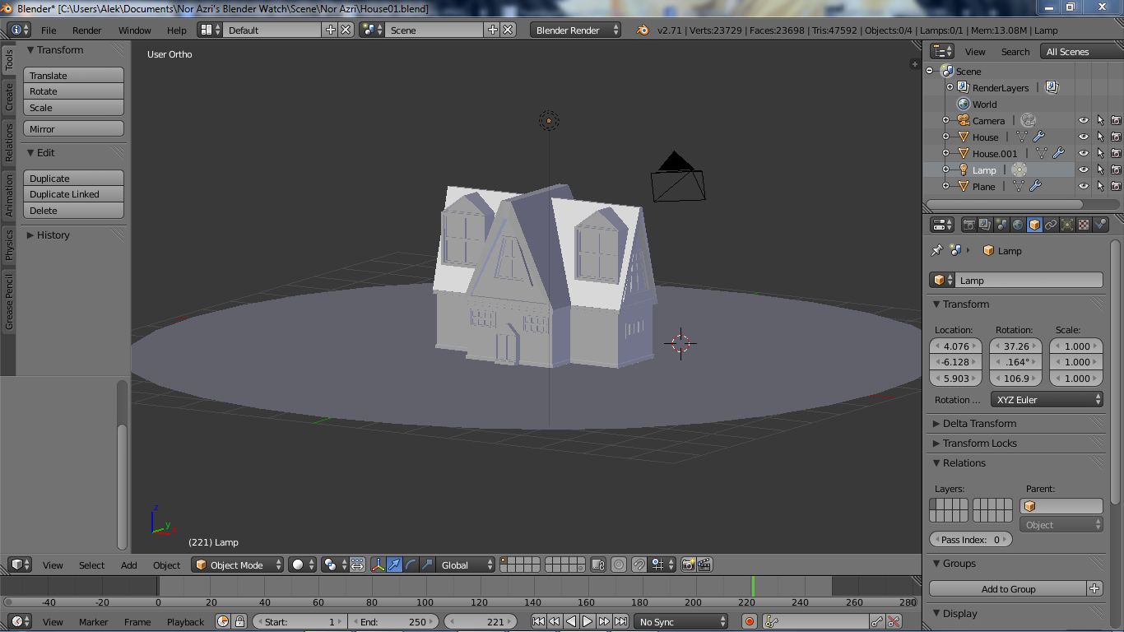Image resolution: width=1124 pixels, height=632 pixels.
Task: Toggle selectability of House.001 in outliner
Action: (x=1100, y=154)
